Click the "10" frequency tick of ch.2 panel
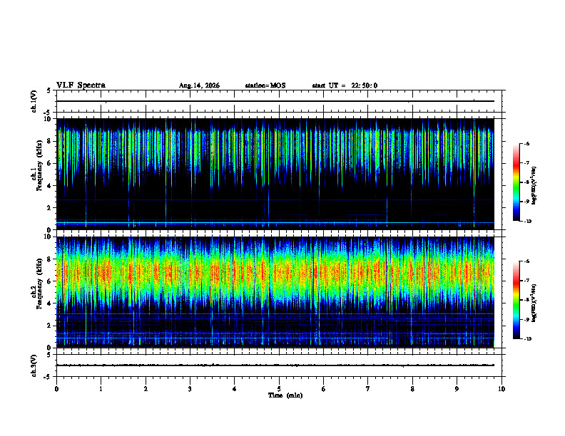This screenshot has width=565, height=436. [49, 237]
